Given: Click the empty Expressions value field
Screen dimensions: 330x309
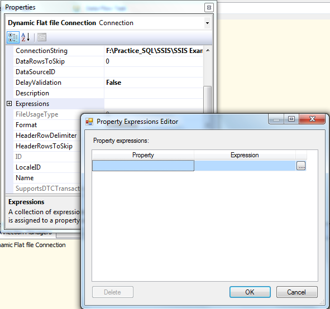Looking at the screenshot, I should pos(154,104).
